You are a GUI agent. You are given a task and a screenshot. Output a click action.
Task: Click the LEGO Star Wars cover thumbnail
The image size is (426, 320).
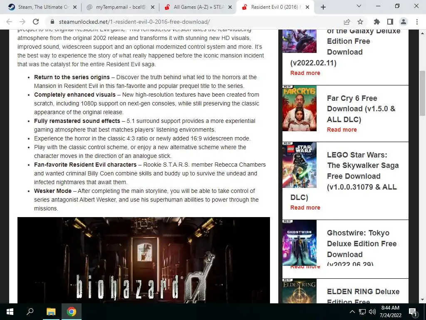(300, 165)
